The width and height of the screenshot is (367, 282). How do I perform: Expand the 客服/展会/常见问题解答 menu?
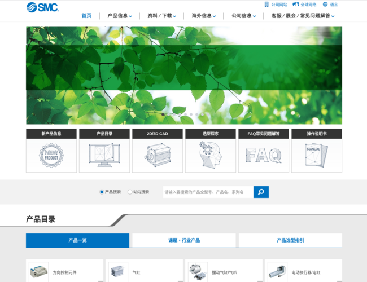pos(303,16)
